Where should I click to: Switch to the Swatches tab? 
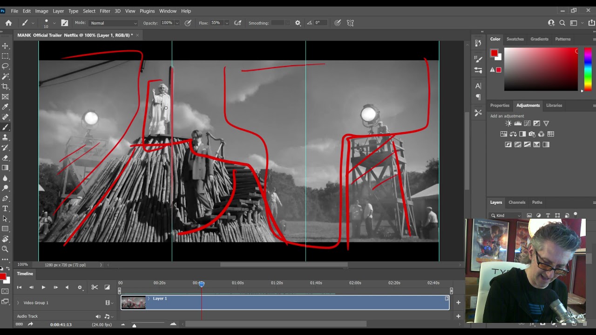515,39
